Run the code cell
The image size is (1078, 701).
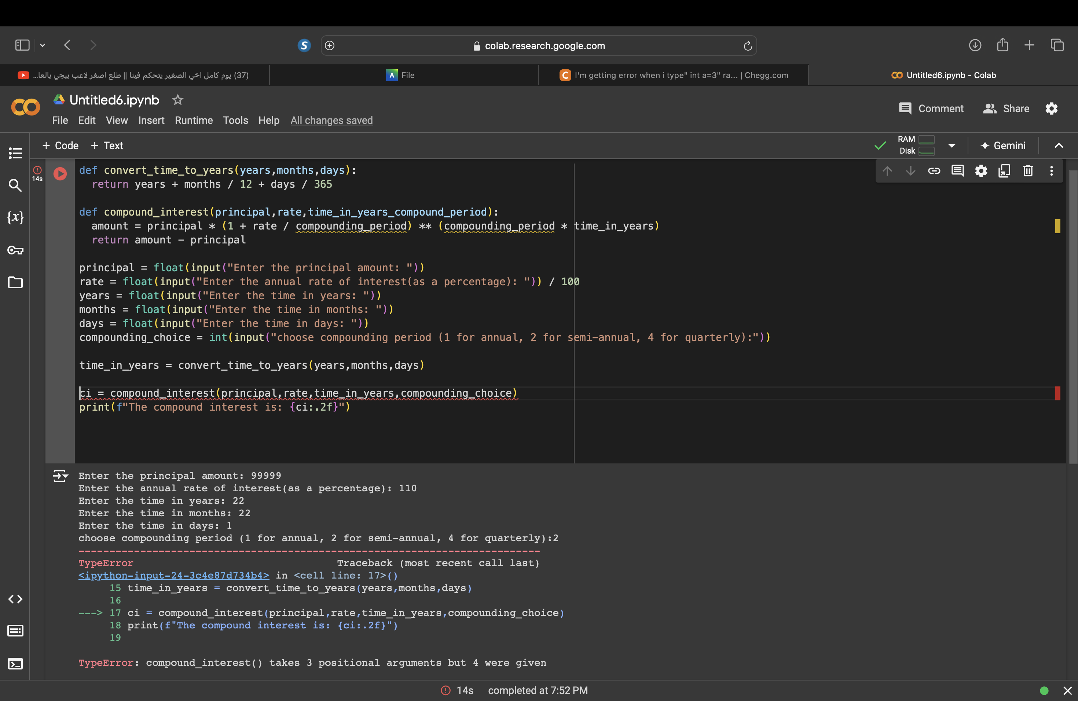tap(60, 174)
